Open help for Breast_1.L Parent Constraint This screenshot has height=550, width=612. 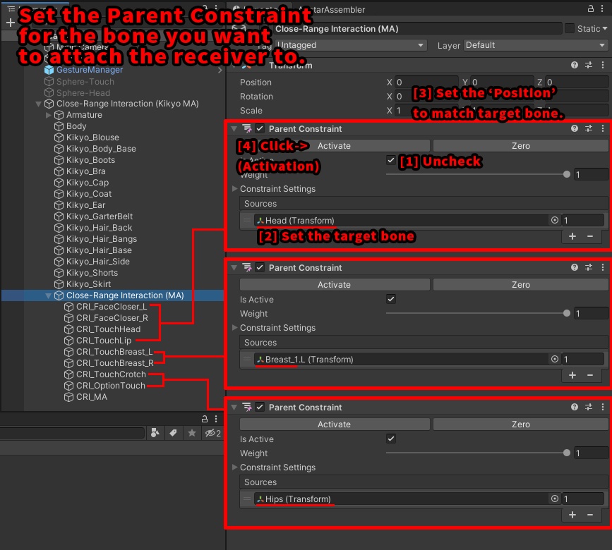[574, 267]
